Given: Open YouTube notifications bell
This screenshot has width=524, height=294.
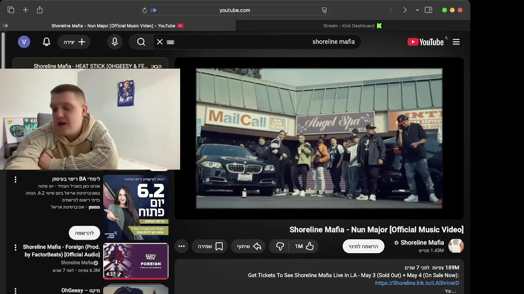Looking at the screenshot, I should pos(47,42).
